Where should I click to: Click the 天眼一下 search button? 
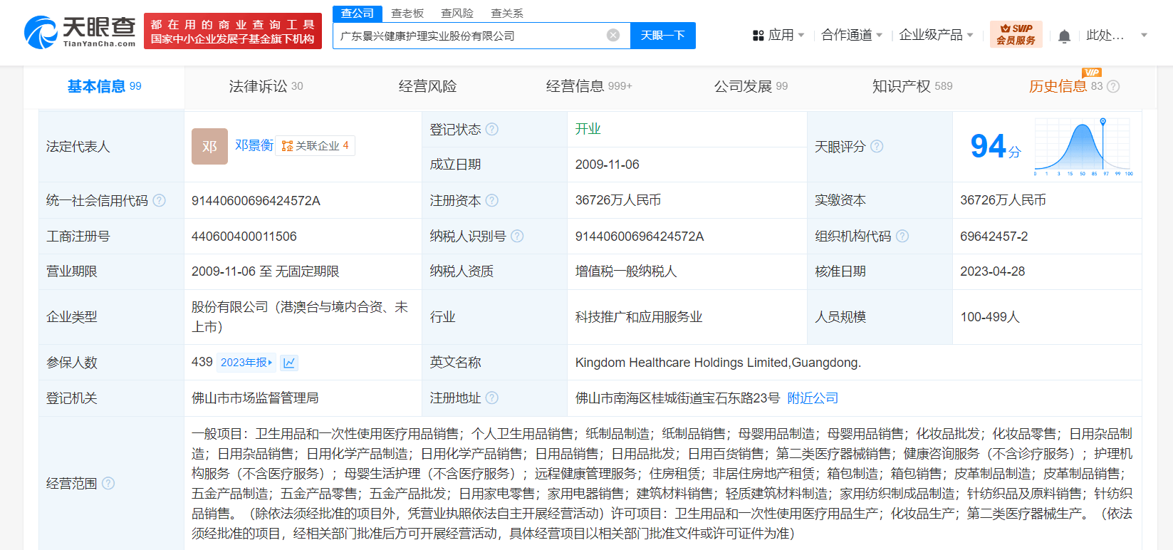[x=663, y=36]
